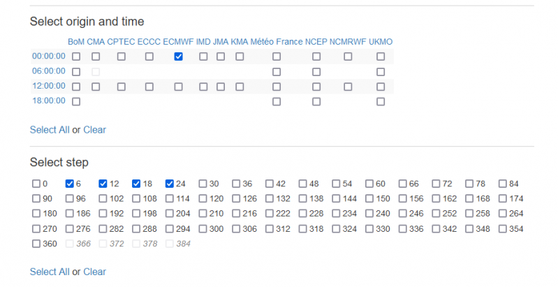Enable the step 354 checkbox
The image size is (558, 287).
tap(504, 229)
